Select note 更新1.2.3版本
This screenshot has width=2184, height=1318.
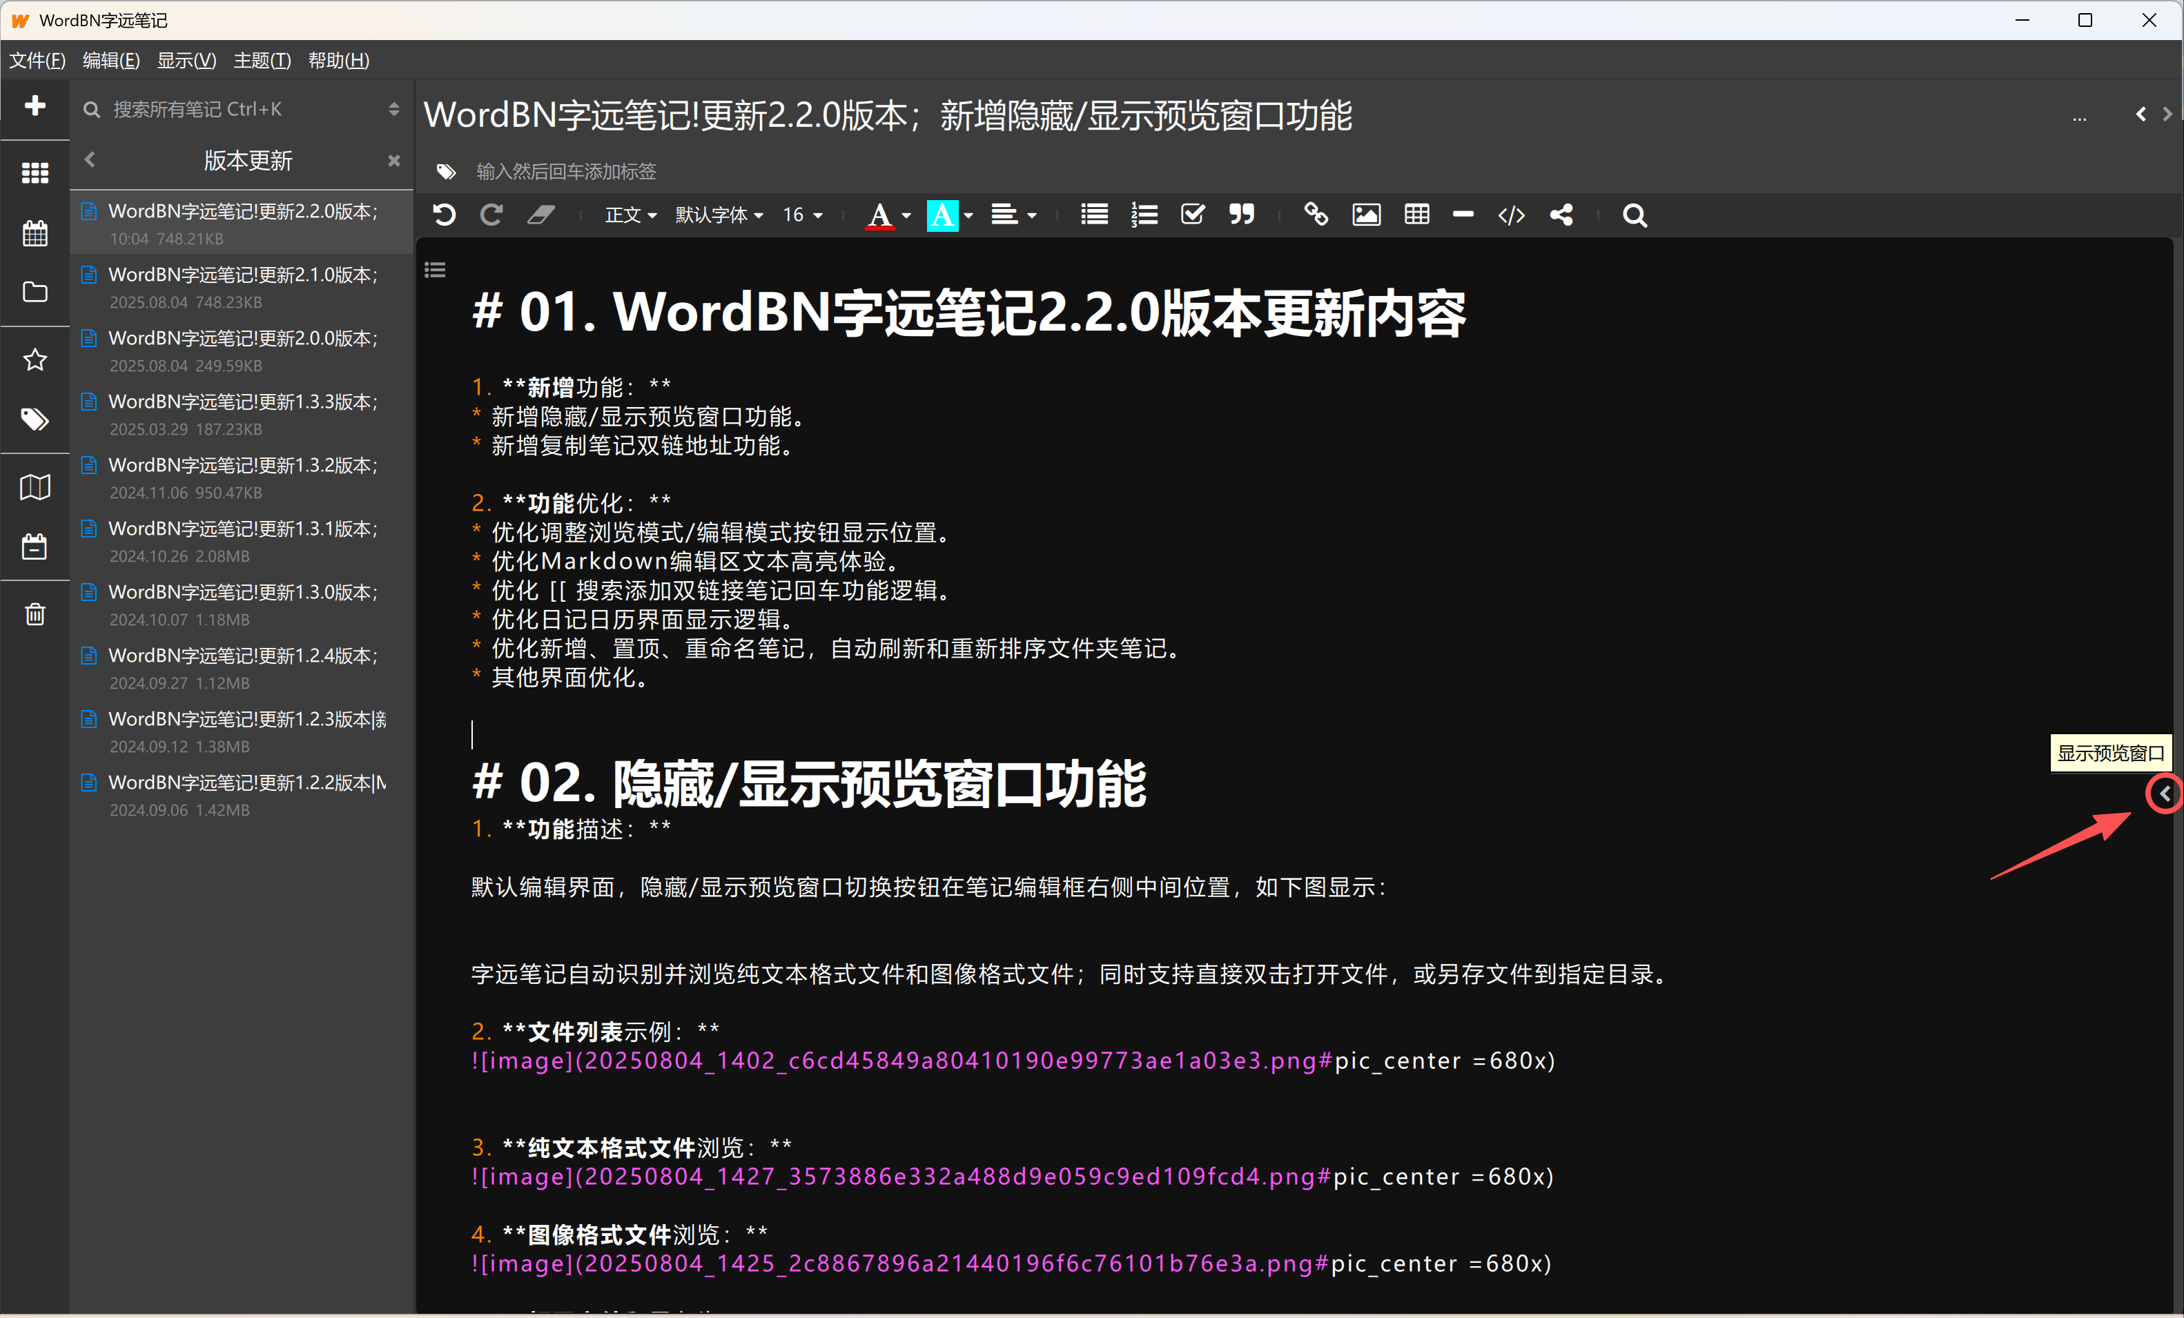(242, 731)
